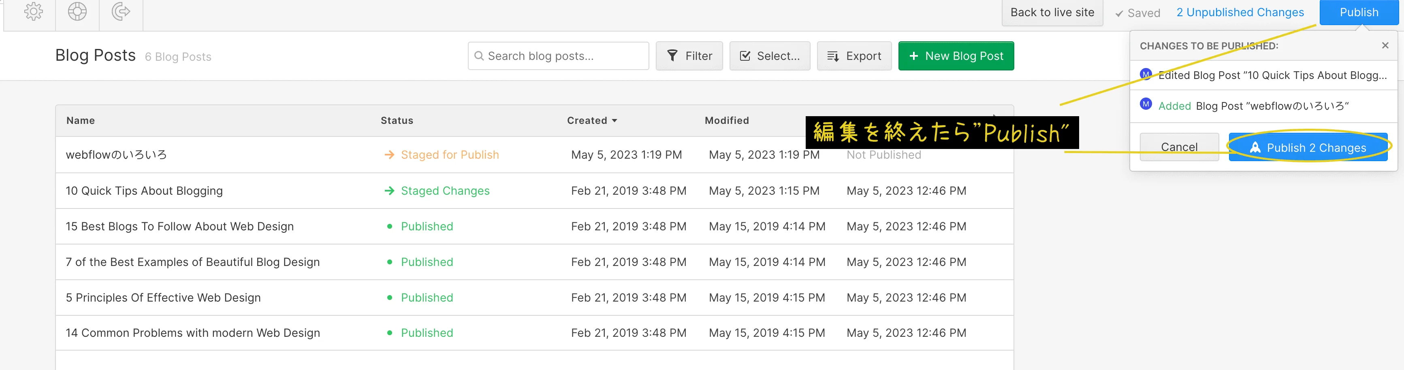Open the Filter options

point(689,56)
